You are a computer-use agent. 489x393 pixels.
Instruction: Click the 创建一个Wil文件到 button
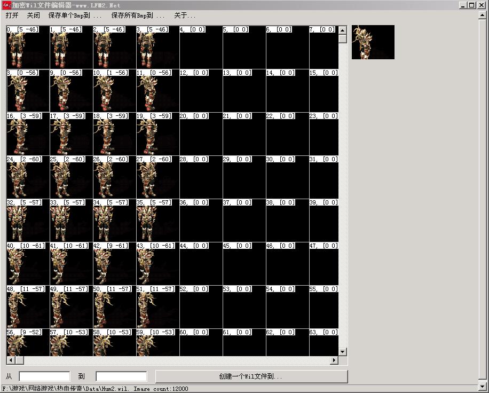click(251, 376)
